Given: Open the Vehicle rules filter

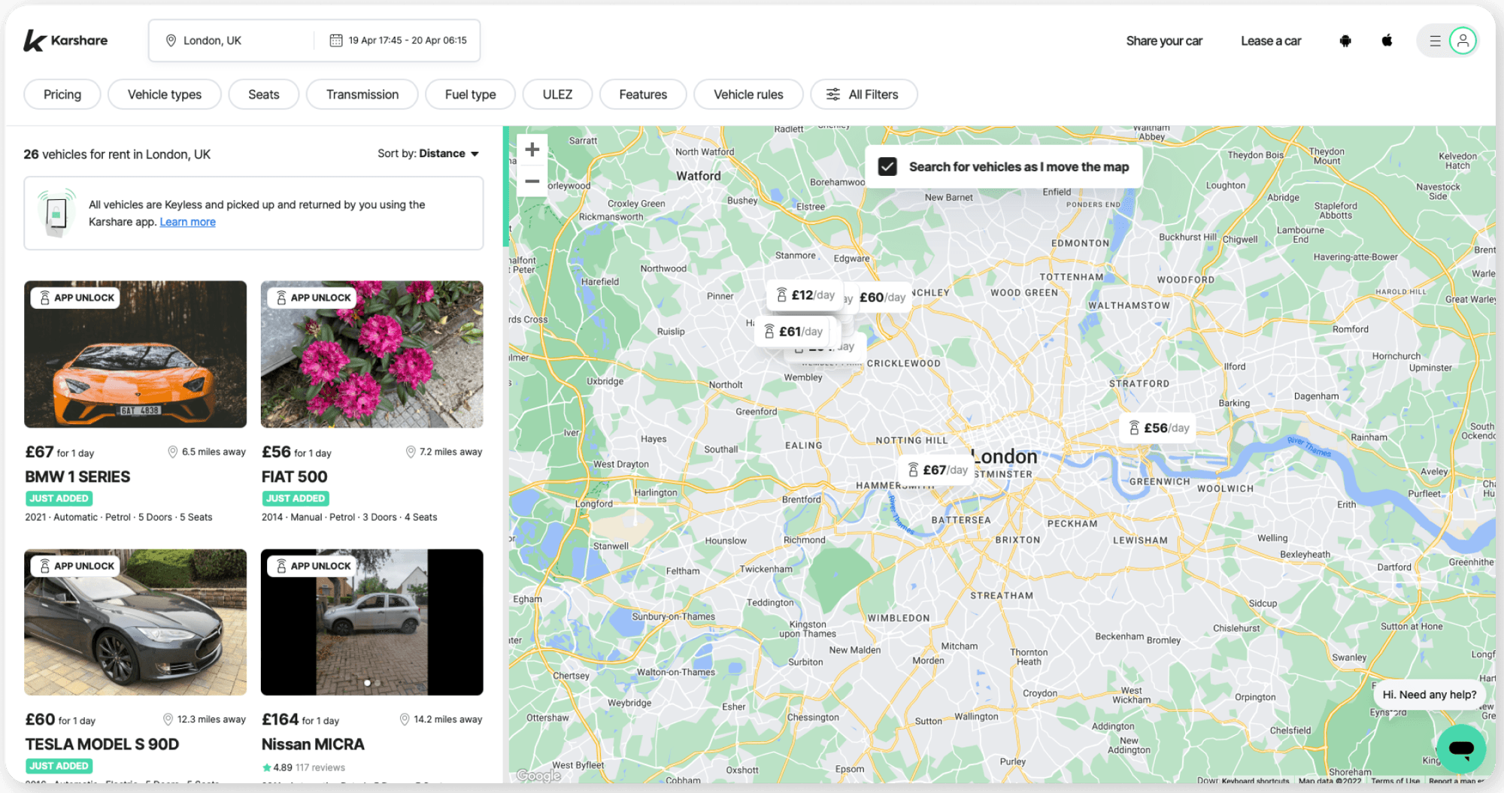Looking at the screenshot, I should pos(748,95).
